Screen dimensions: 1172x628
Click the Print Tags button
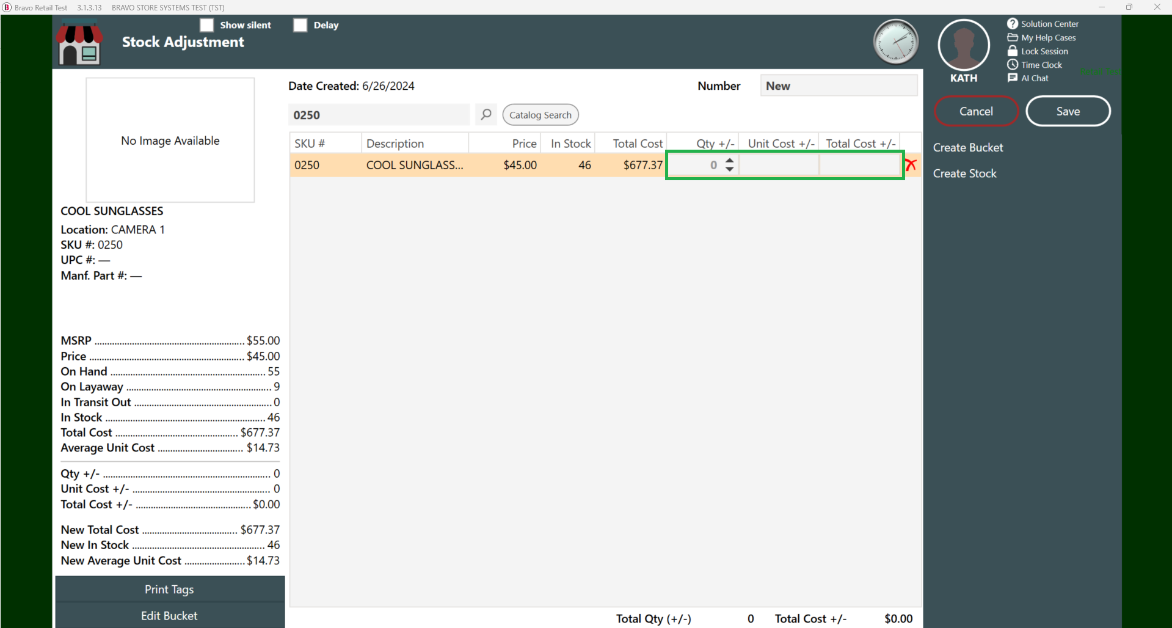tap(170, 590)
